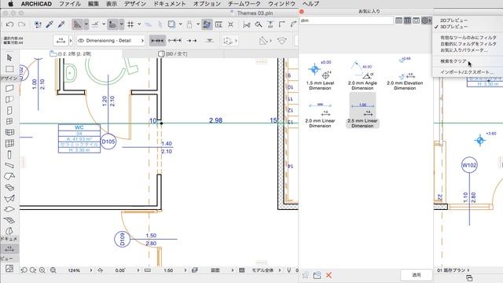Choose 2Dプレビュー in popup menu
The height and width of the screenshot is (283, 503).
pos(454,20)
